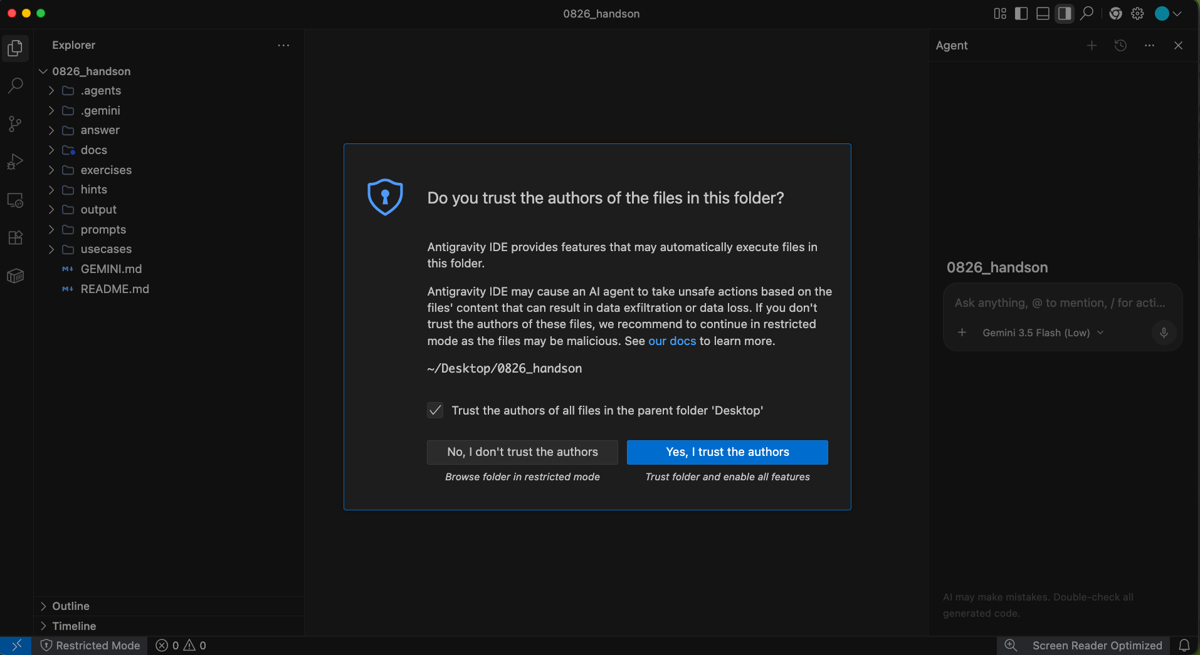
Task: Click the shield trust icon in dialog
Action: click(385, 197)
